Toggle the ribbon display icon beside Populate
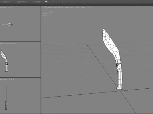Image resolution: width=153 pixels, height=114 pixels. [46, 2]
